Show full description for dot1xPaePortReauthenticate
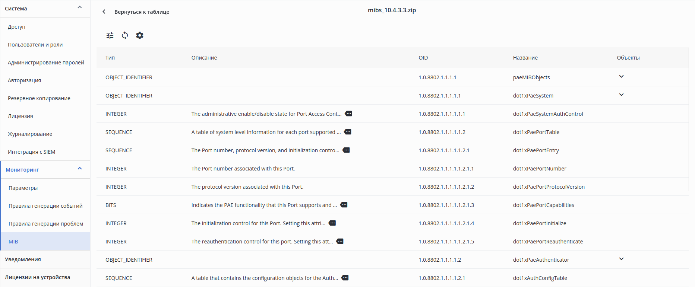The width and height of the screenshot is (695, 287). [x=340, y=241]
